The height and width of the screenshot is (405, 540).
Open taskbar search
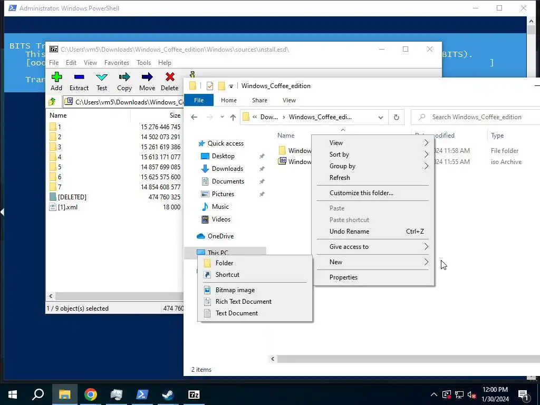38,394
